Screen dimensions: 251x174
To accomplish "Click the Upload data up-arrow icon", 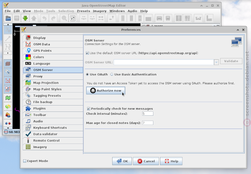I will (x=34, y=18).
